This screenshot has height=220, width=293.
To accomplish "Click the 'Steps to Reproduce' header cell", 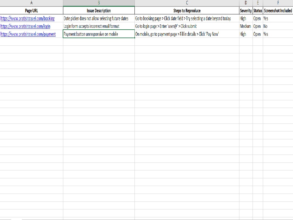I will (187, 11).
